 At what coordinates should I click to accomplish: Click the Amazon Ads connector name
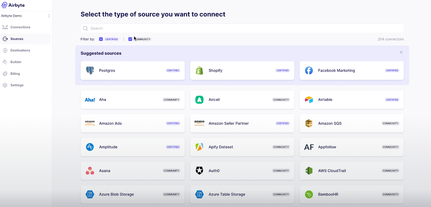pos(110,123)
